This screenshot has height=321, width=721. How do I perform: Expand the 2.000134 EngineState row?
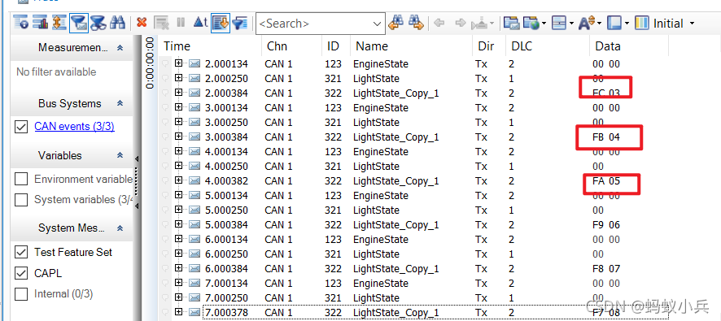tap(178, 63)
